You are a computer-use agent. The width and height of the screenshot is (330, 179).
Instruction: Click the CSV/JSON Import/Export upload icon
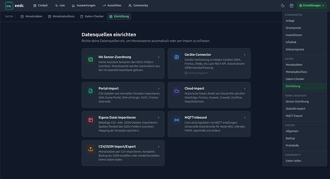tap(90, 149)
